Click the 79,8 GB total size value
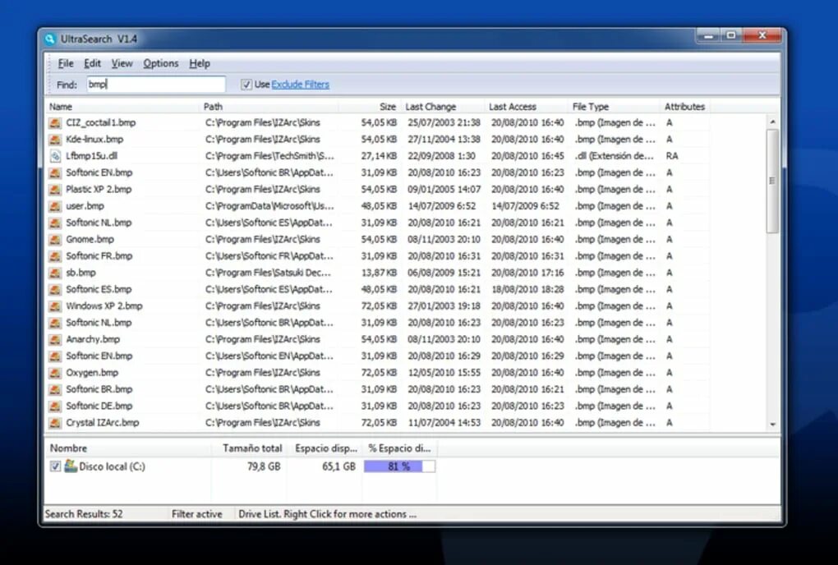The image size is (838, 565). (264, 466)
